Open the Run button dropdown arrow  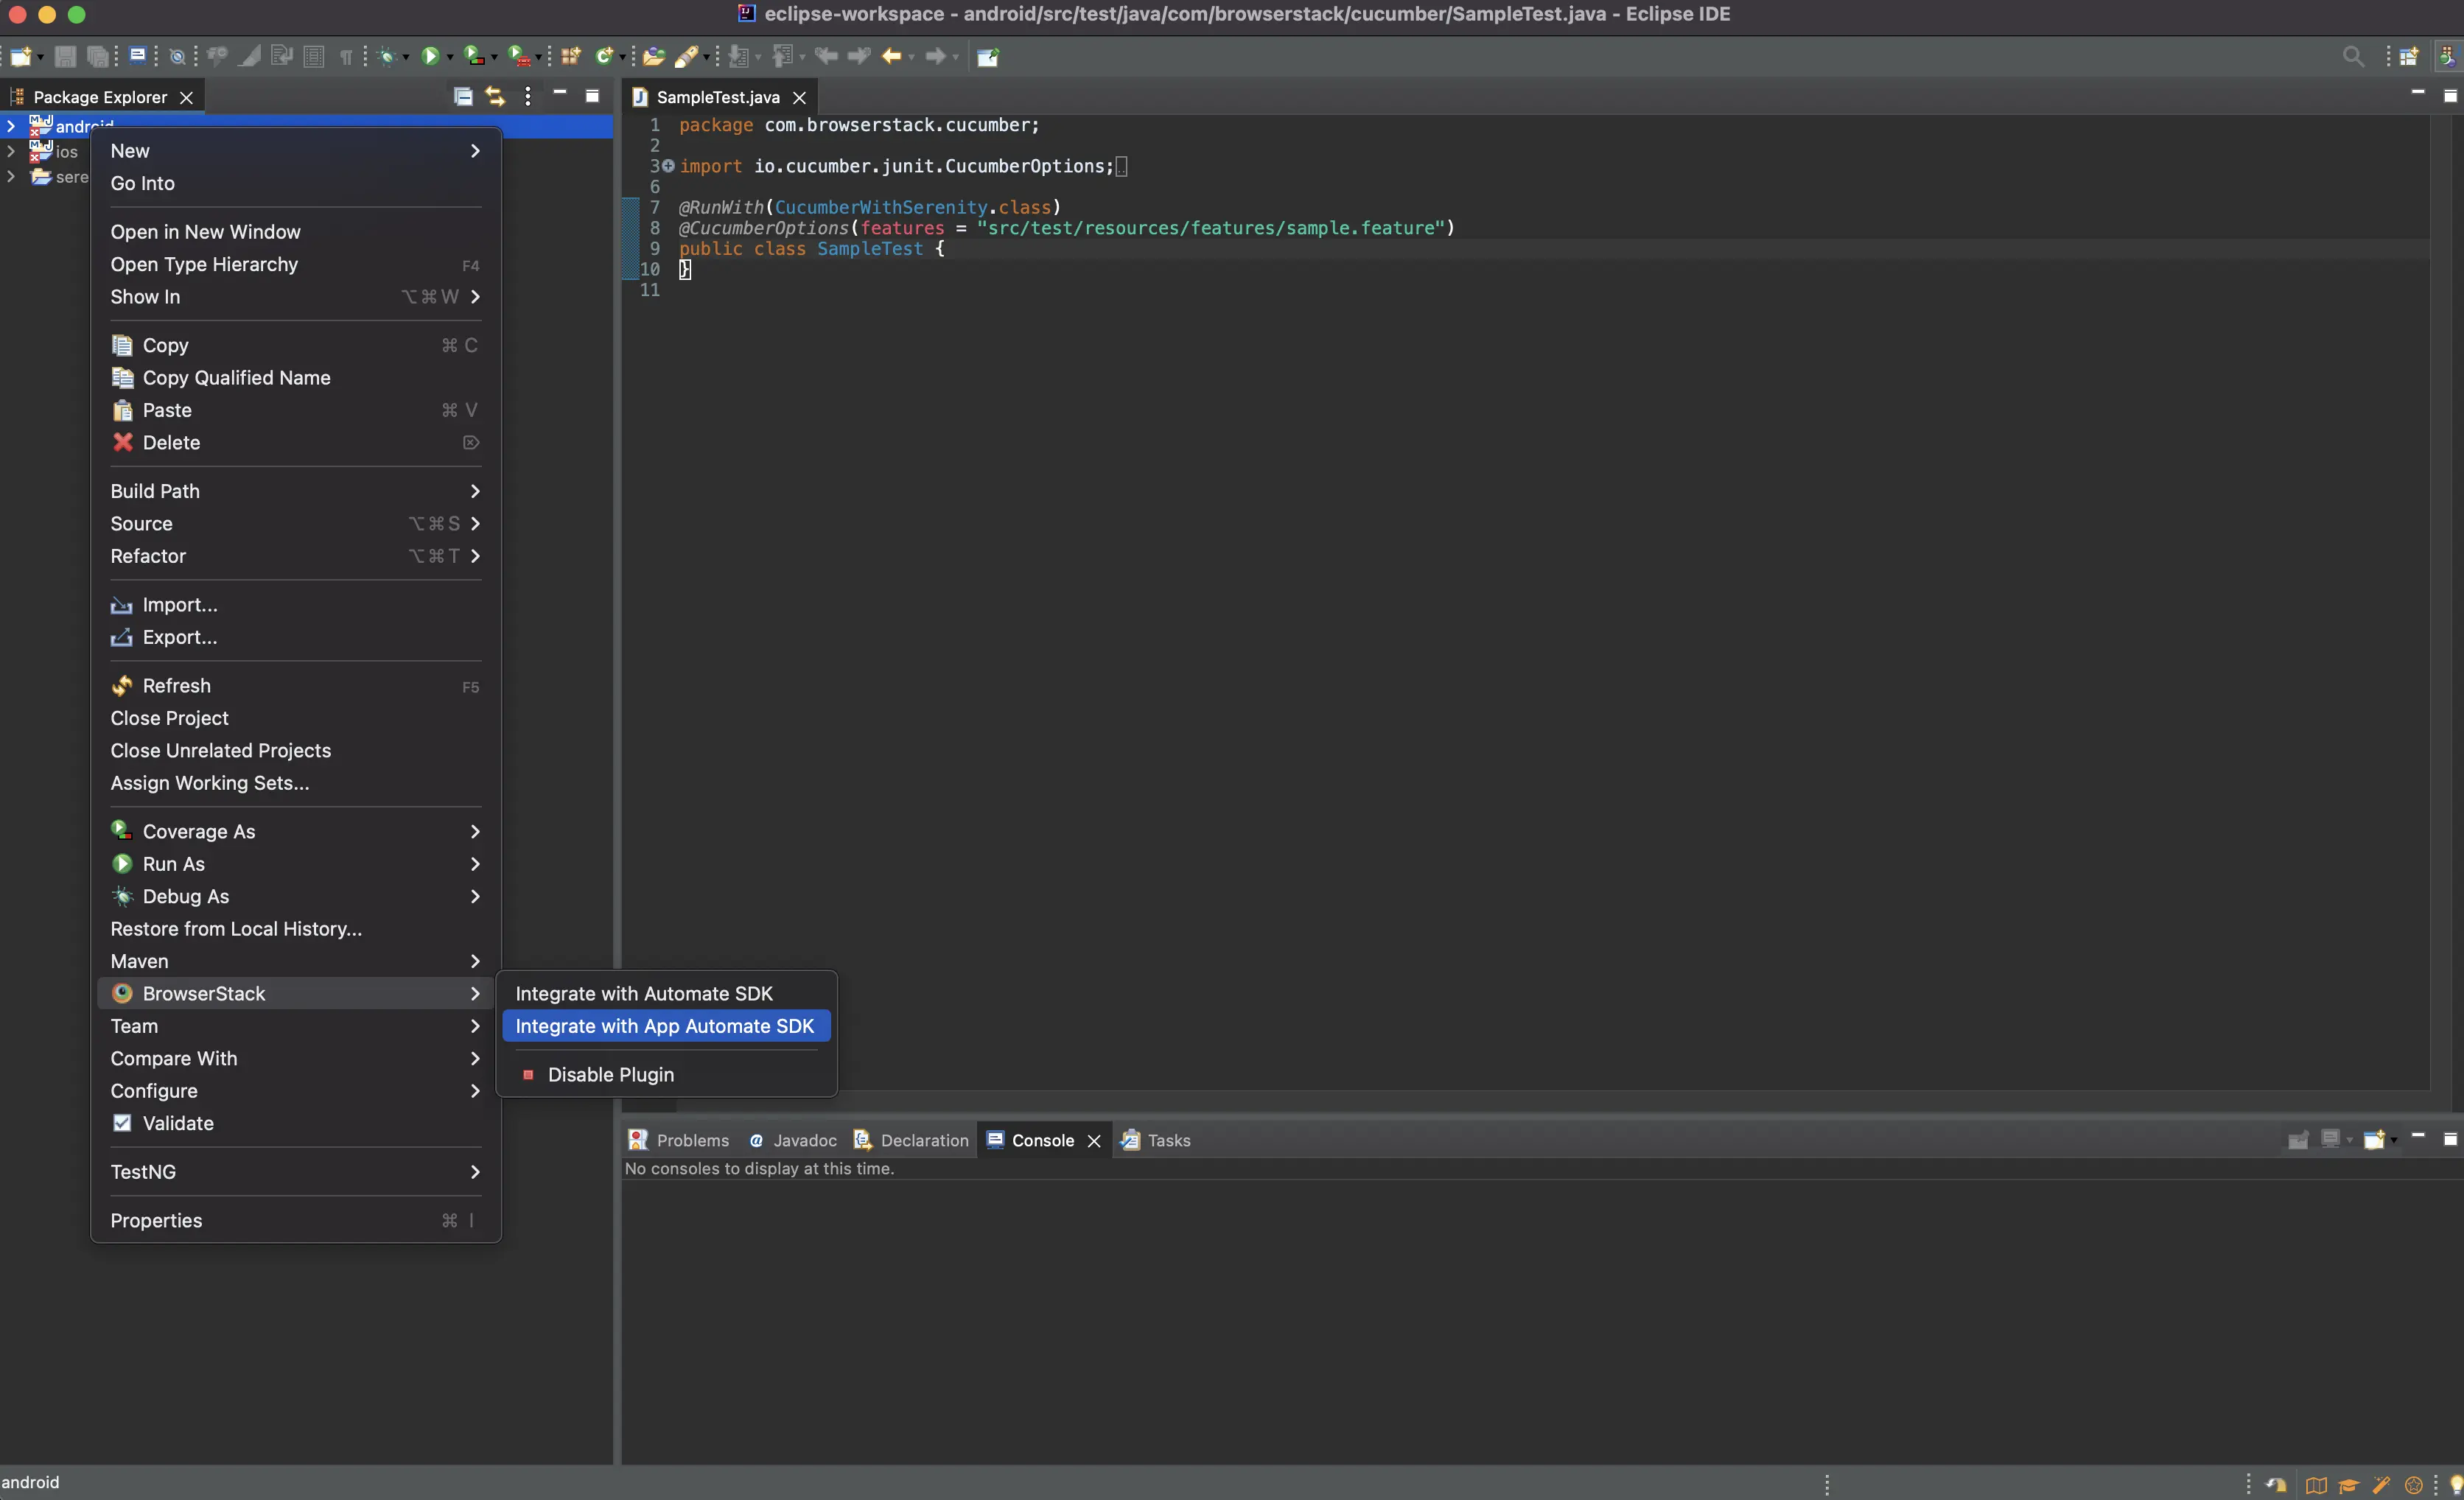[450, 57]
